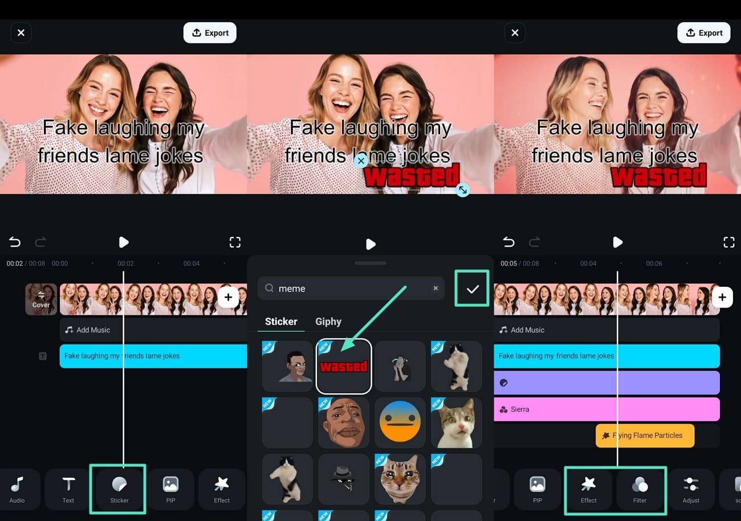The width and height of the screenshot is (741, 521).
Task: Switch to the Sticker tab
Action: tap(281, 322)
